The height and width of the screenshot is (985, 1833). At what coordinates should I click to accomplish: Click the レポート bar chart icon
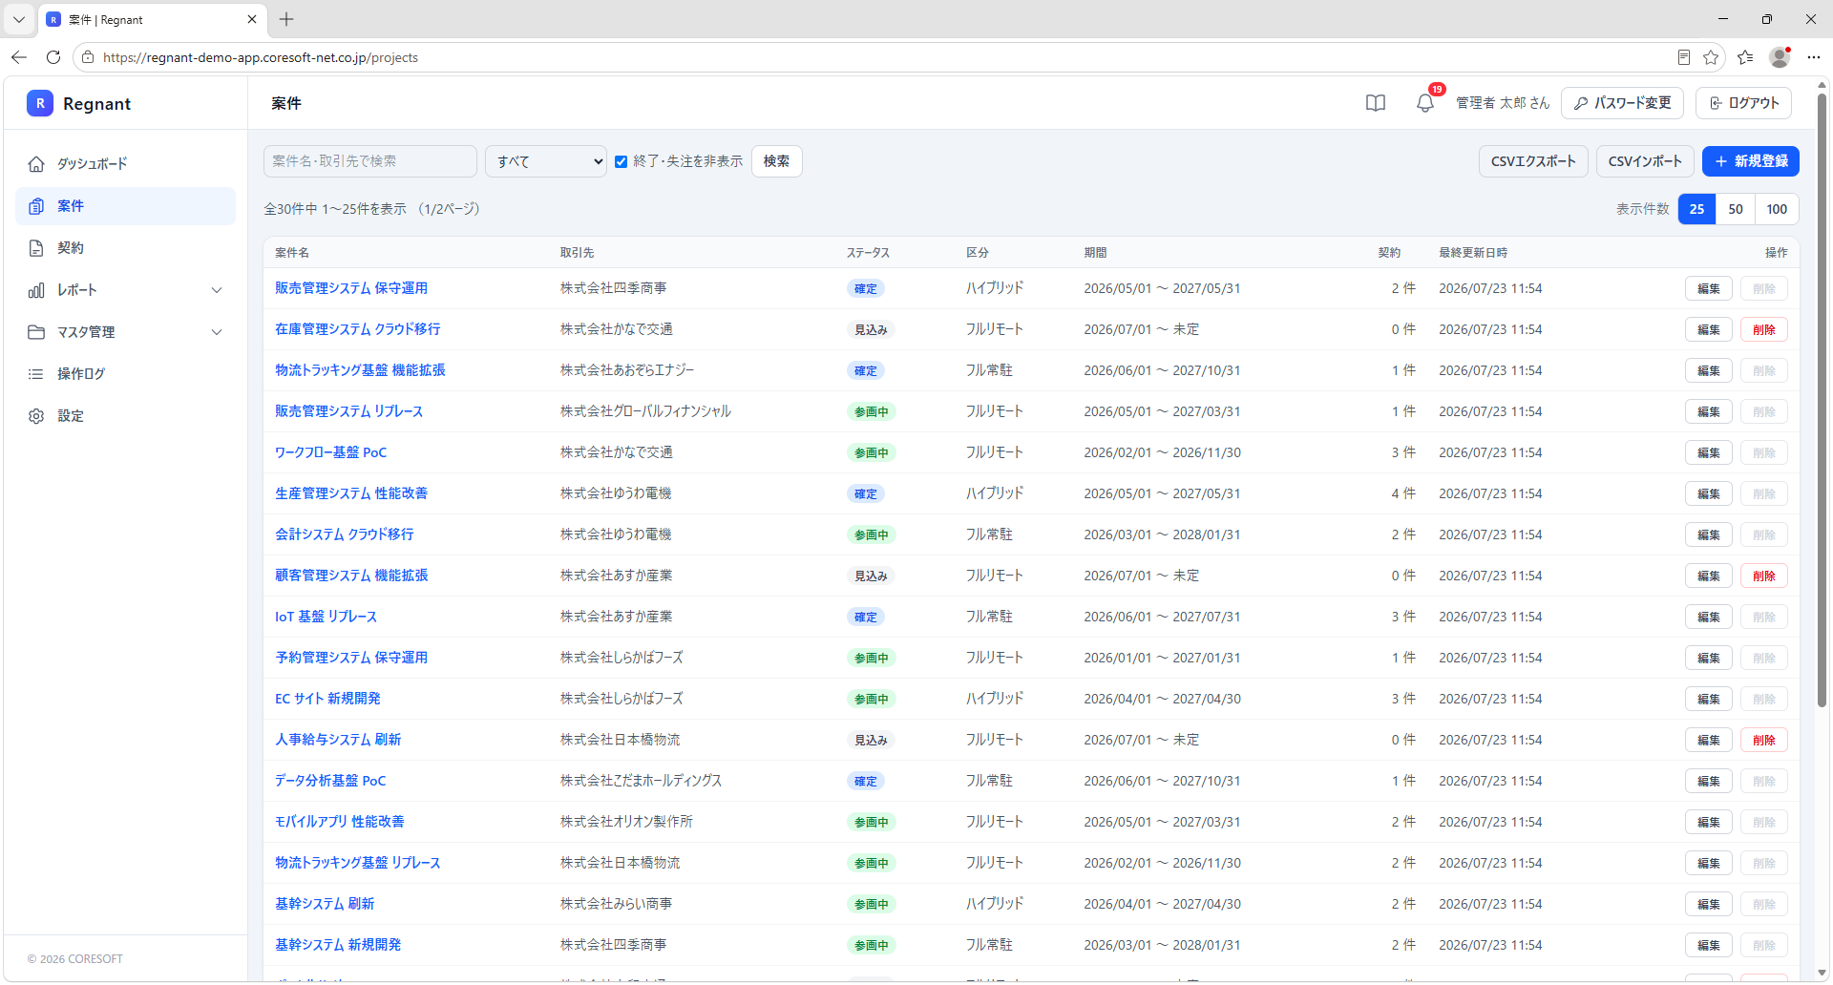point(36,290)
